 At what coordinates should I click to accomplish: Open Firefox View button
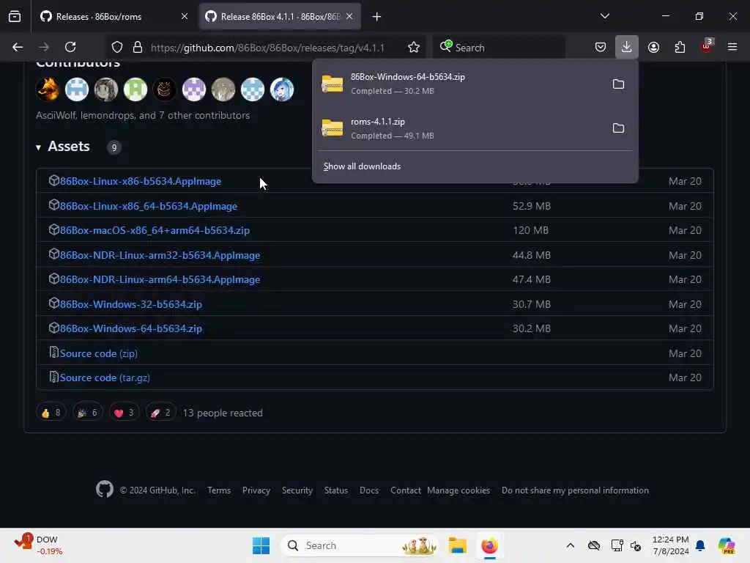pyautogui.click(x=15, y=16)
